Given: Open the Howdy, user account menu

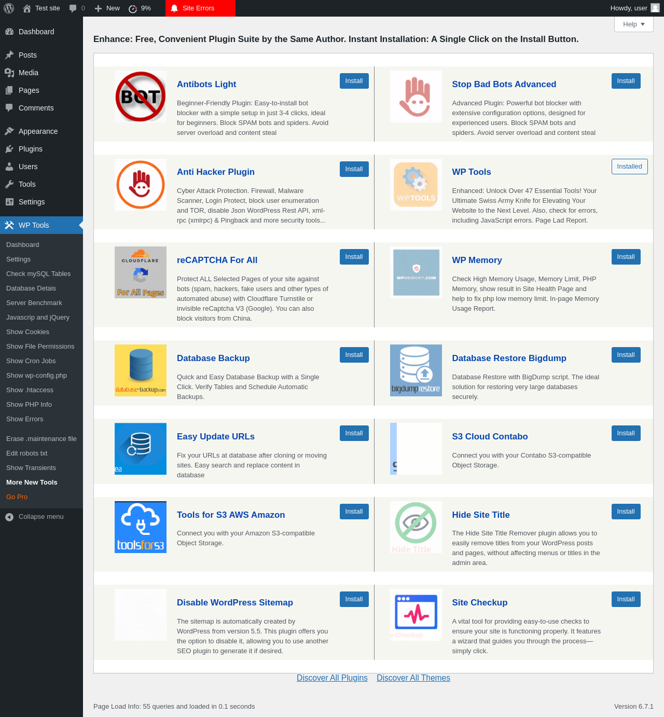Looking at the screenshot, I should pyautogui.click(x=635, y=8).
